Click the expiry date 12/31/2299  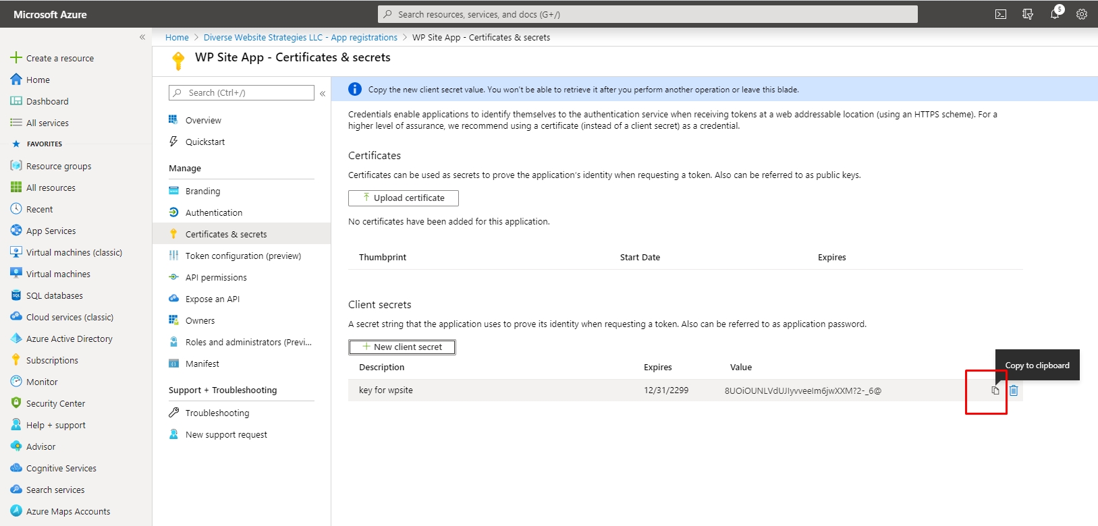(666, 390)
